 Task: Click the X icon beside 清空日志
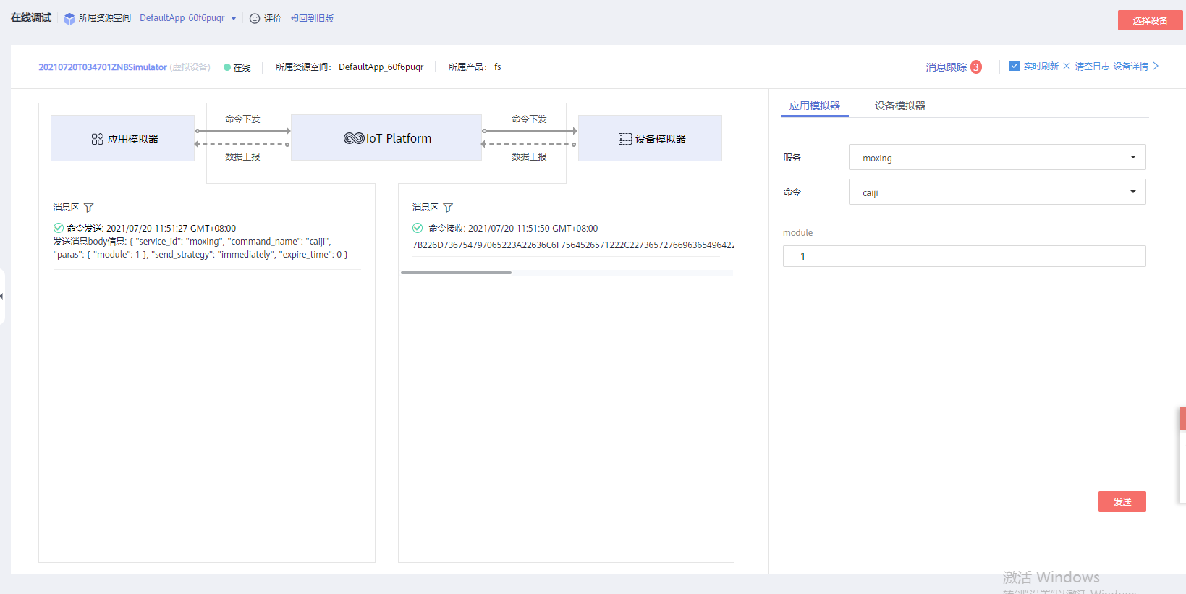pos(1067,66)
